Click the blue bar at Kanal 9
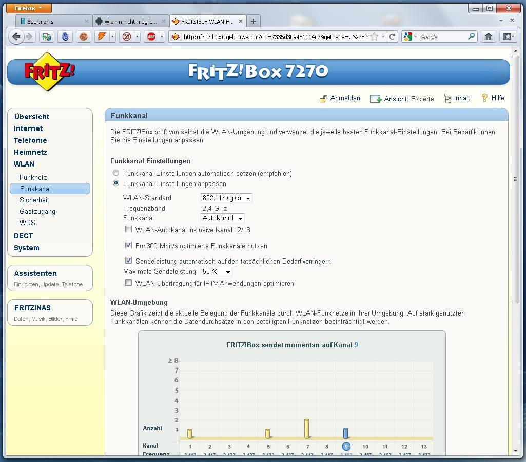This screenshot has height=462, width=526. pyautogui.click(x=345, y=433)
